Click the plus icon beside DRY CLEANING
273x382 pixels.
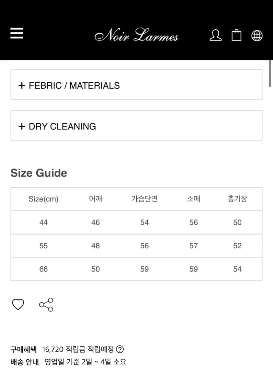[x=22, y=126]
